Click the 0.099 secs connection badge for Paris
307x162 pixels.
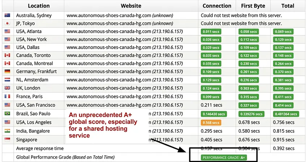[211, 97]
